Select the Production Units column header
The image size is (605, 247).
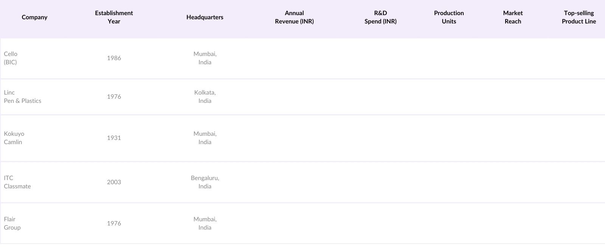449,17
